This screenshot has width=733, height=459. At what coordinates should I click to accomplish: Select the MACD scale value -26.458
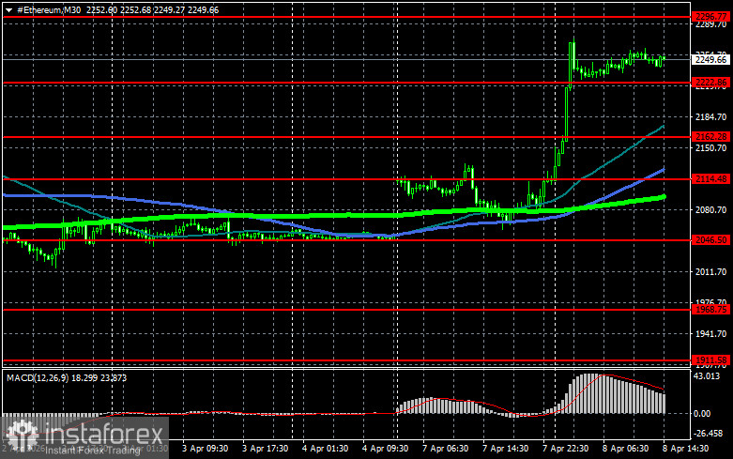point(709,434)
